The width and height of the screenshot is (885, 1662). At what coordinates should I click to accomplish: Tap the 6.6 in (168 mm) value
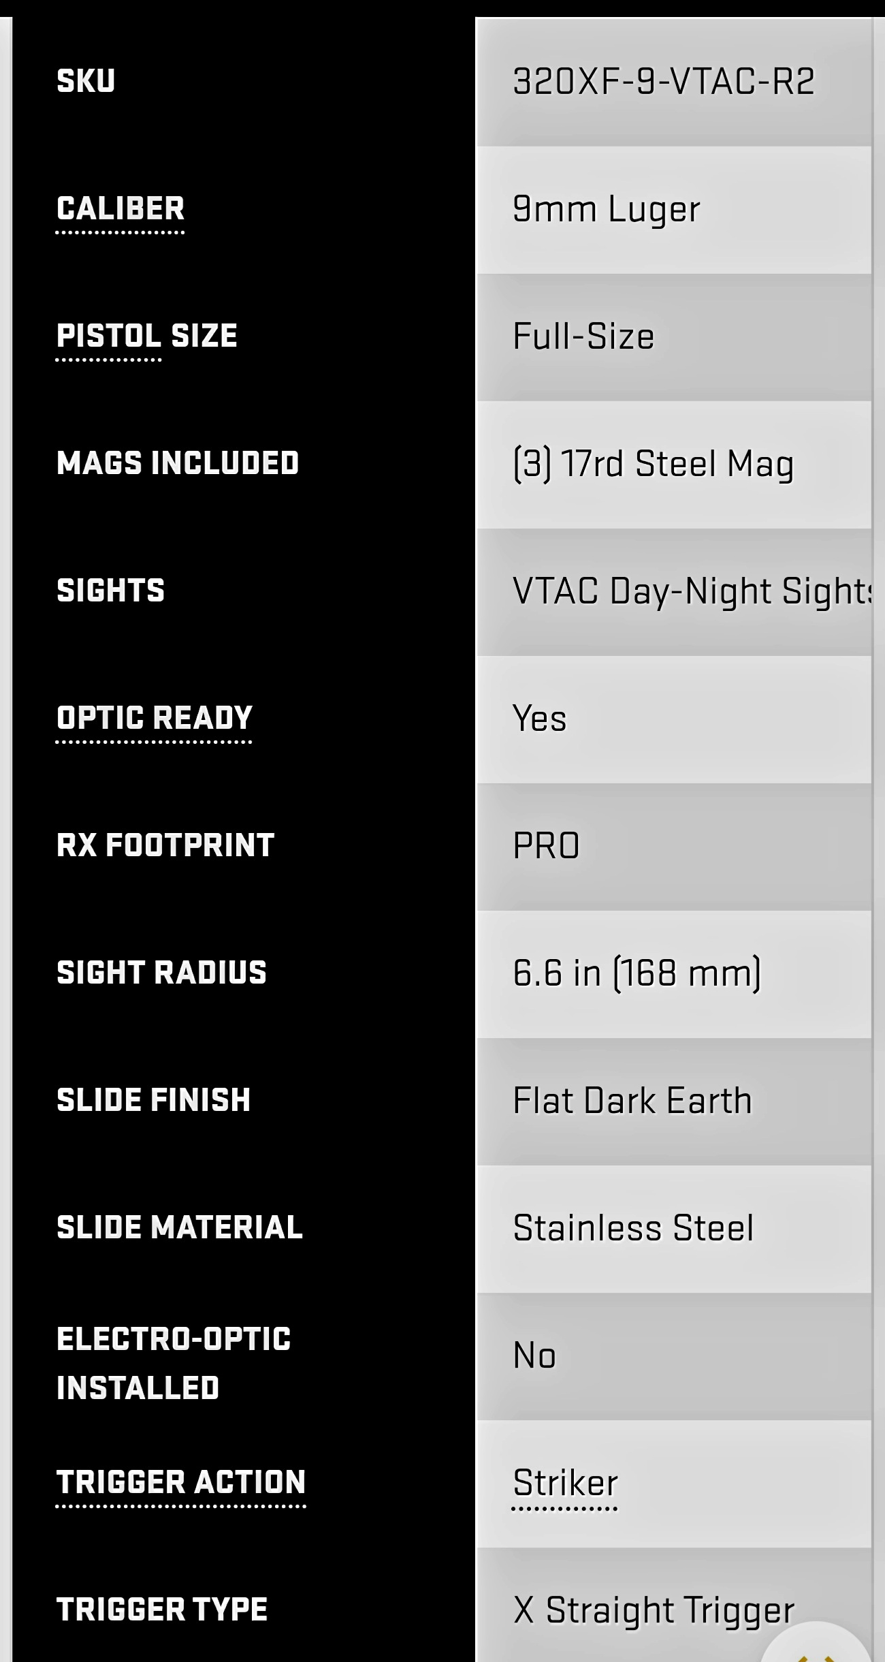click(637, 973)
